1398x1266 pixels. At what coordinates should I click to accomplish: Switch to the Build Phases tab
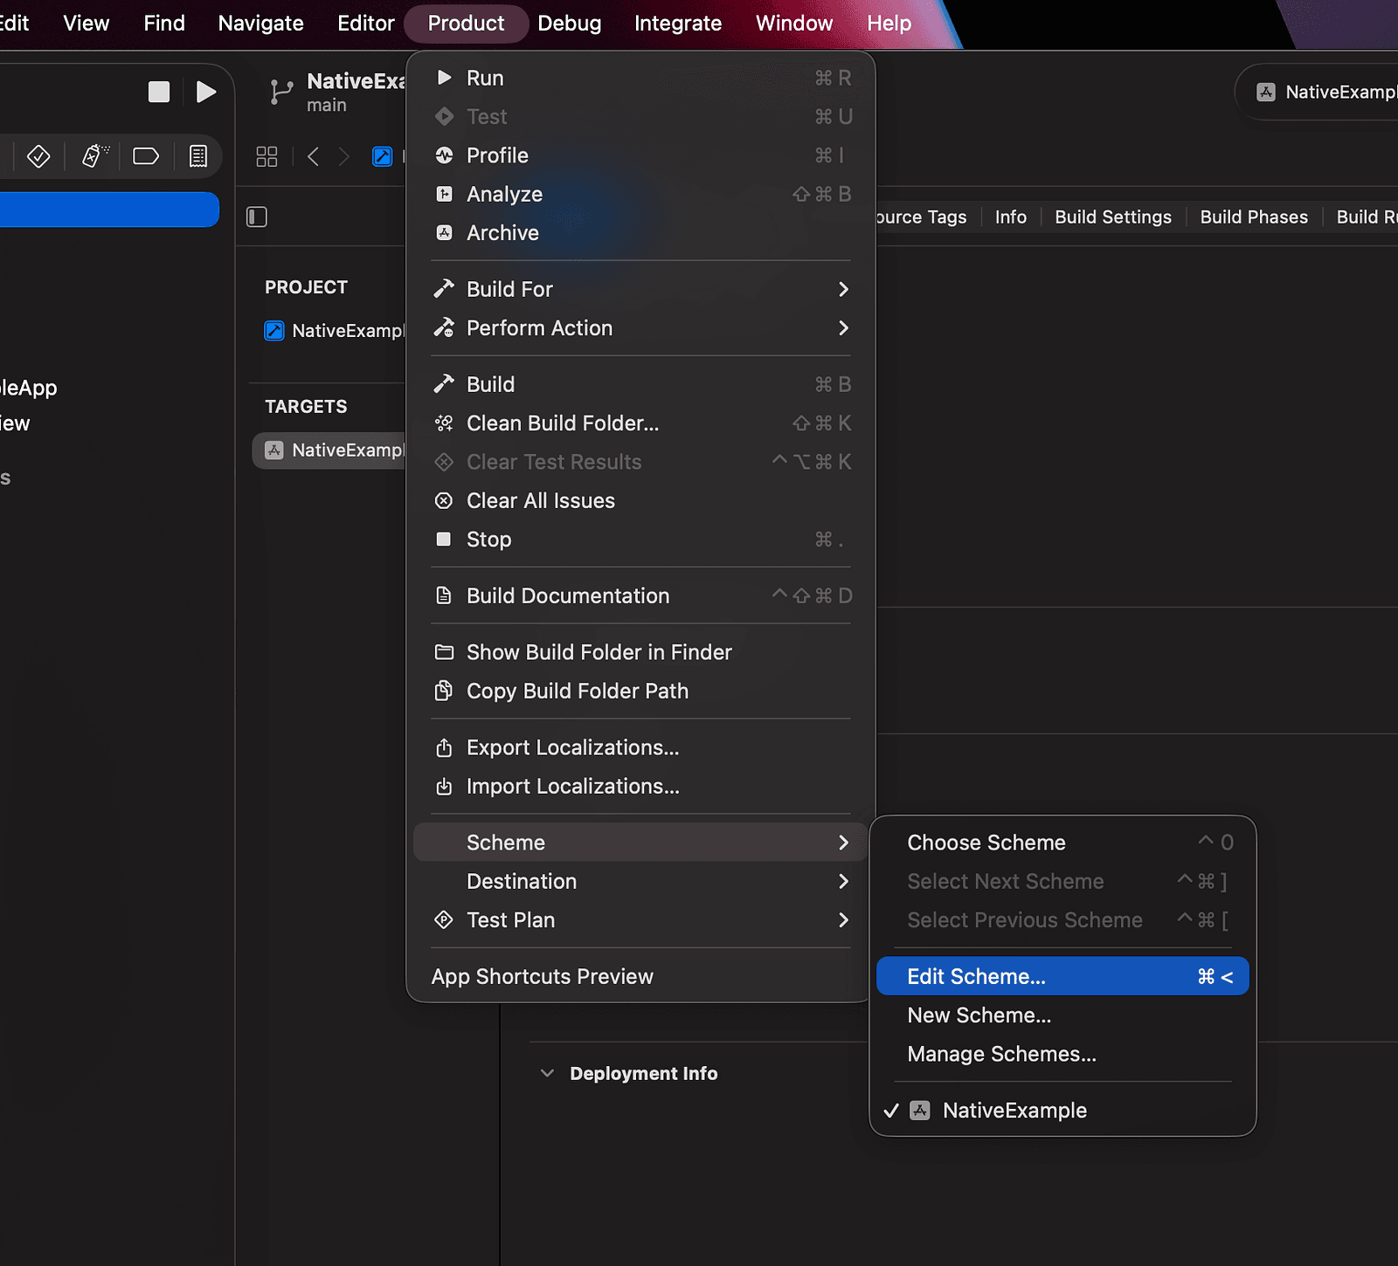[1253, 217]
